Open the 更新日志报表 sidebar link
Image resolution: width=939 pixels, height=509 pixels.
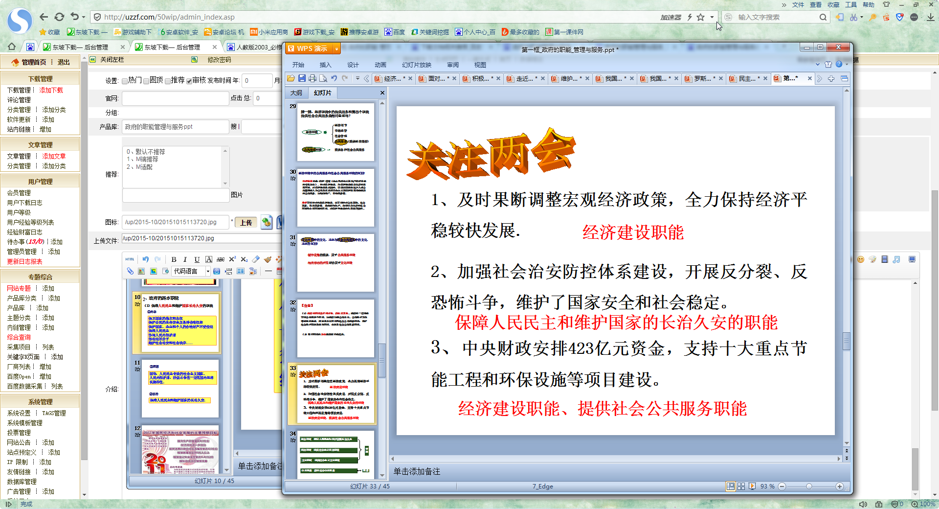click(x=24, y=261)
